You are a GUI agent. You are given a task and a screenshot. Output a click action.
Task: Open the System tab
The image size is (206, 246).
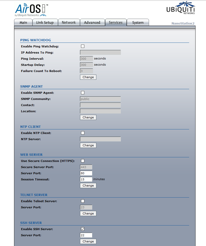click(x=138, y=23)
